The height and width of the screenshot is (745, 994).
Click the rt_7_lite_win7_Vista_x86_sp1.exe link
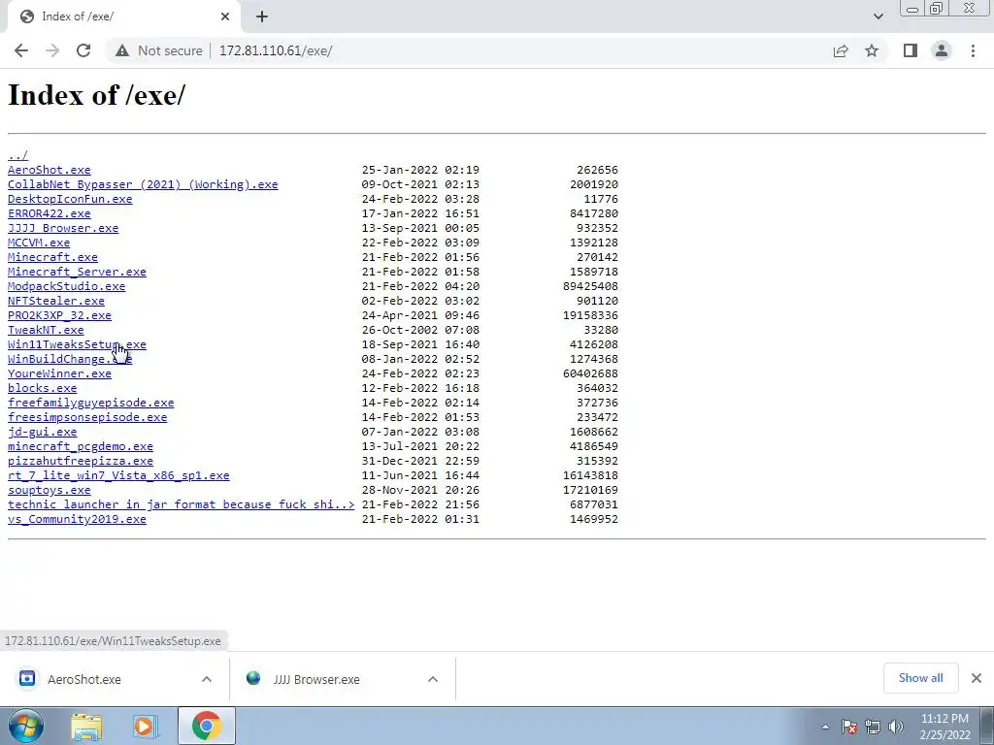tap(118, 475)
